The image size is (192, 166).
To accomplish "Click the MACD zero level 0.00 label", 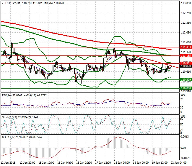I will [183, 148].
